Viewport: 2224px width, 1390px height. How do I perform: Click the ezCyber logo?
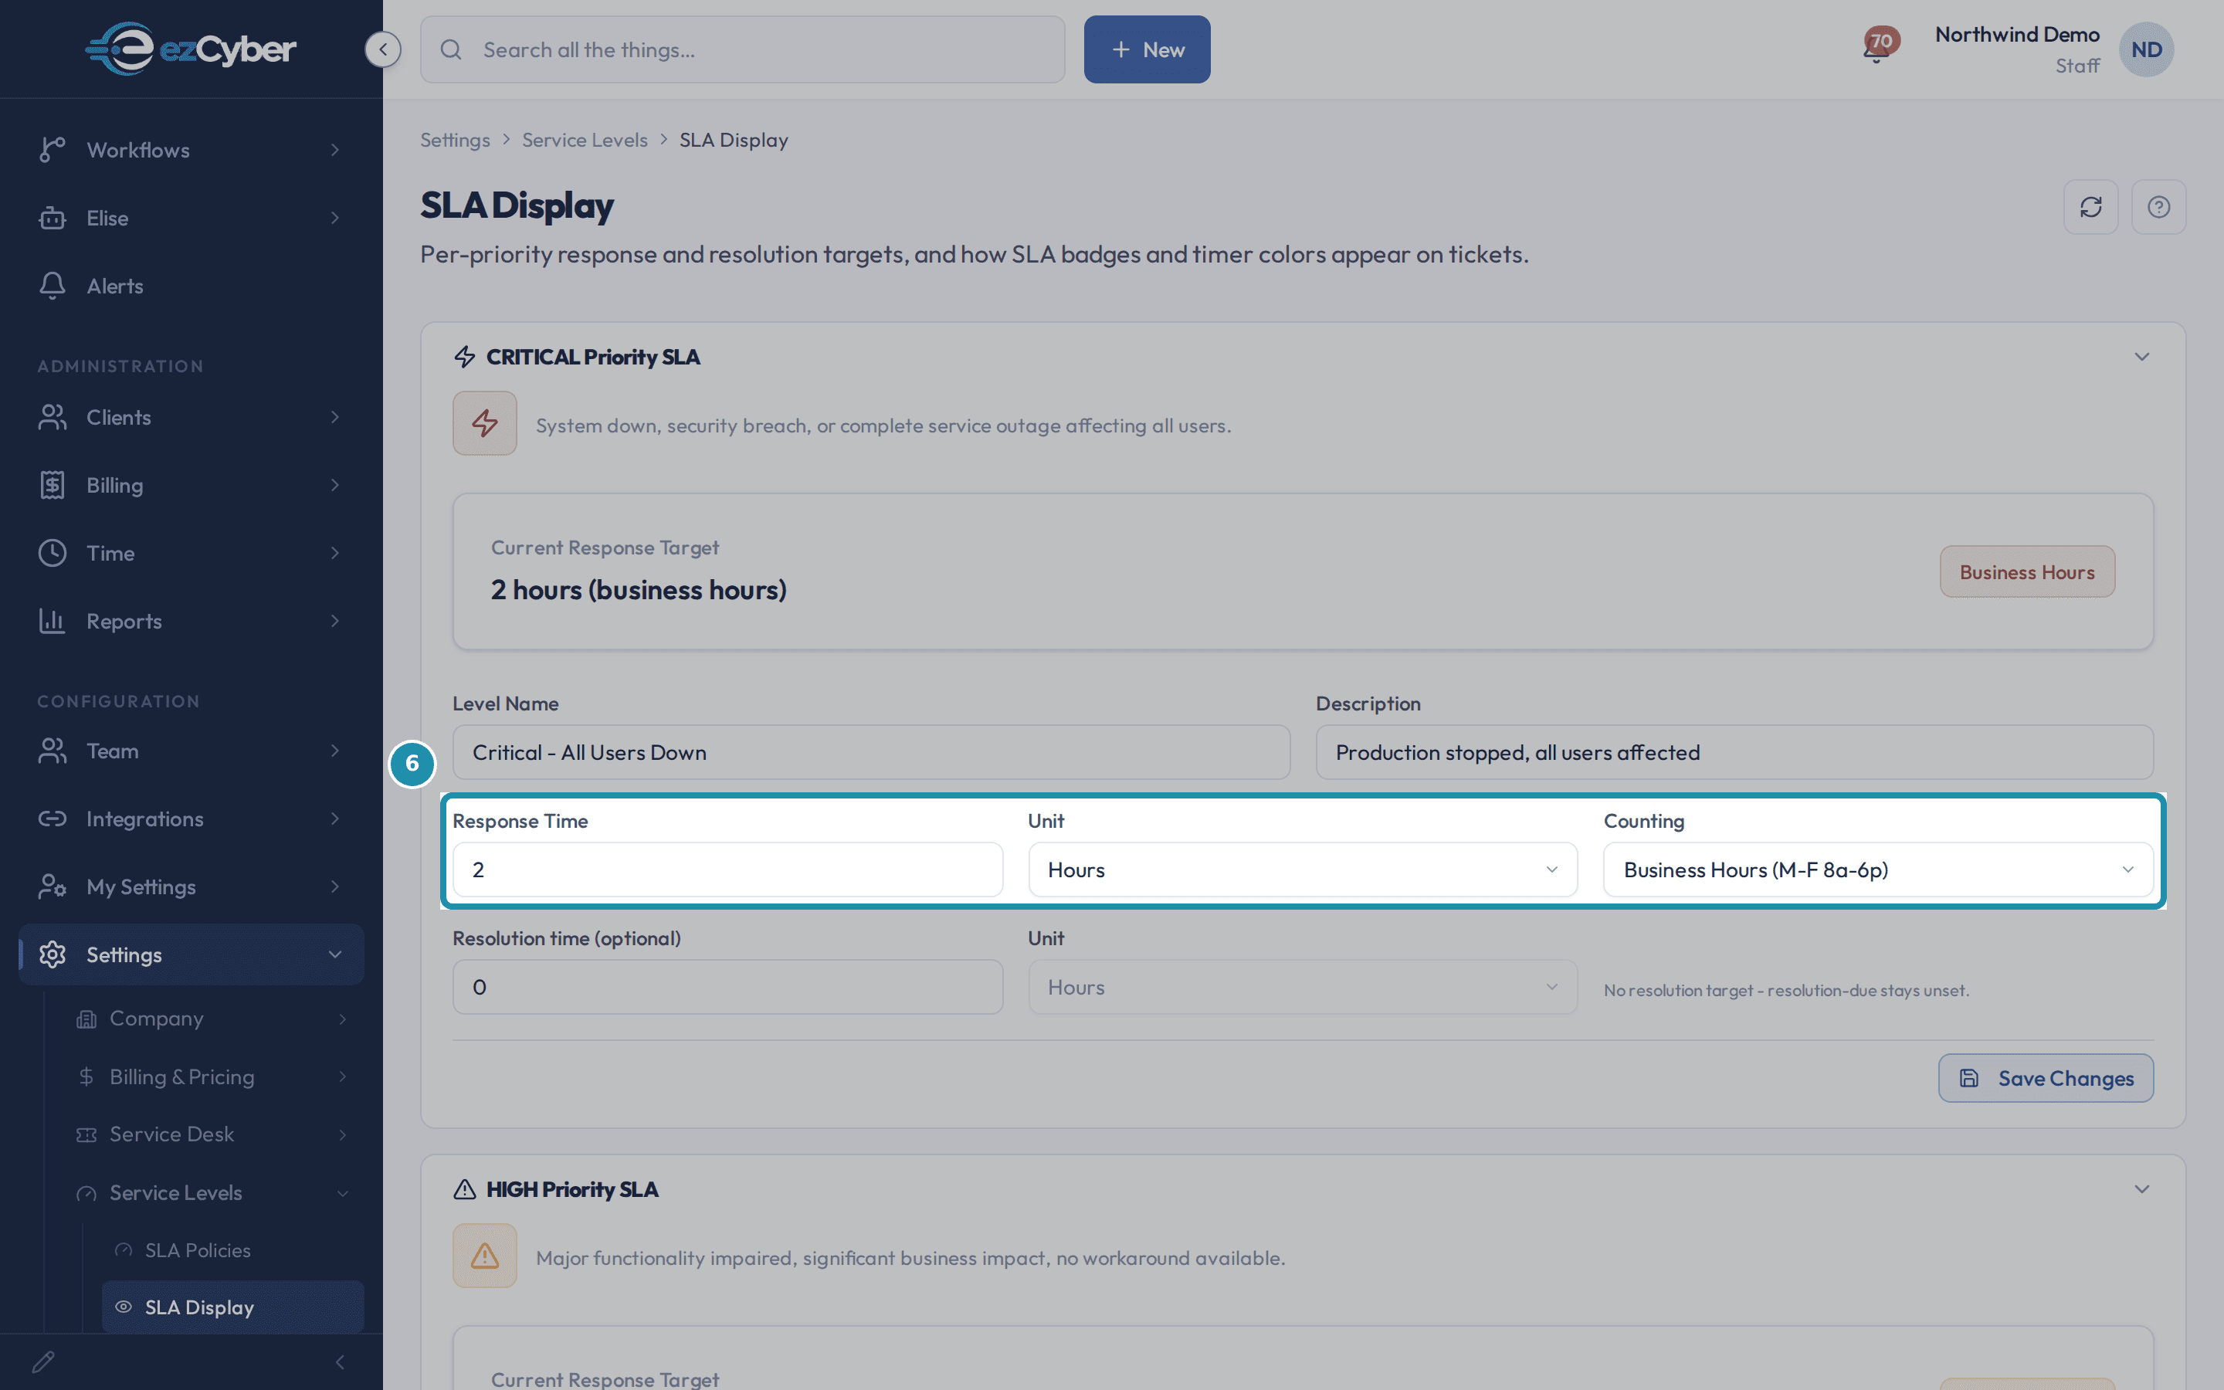192,49
